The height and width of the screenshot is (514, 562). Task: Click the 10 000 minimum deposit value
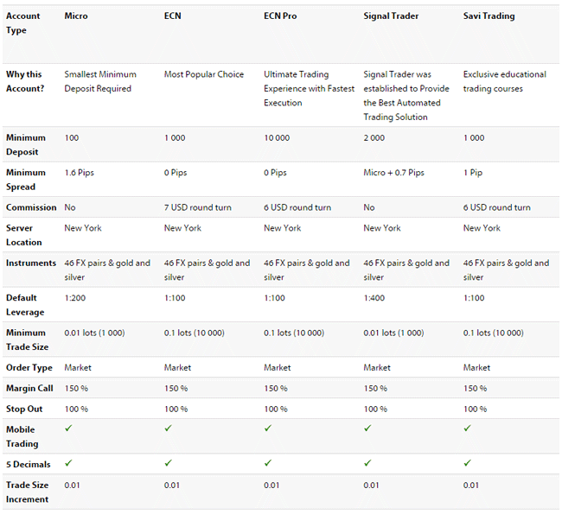[277, 138]
